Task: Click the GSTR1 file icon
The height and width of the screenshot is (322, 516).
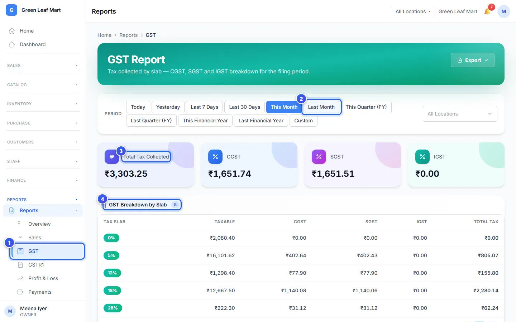Action: (20, 265)
